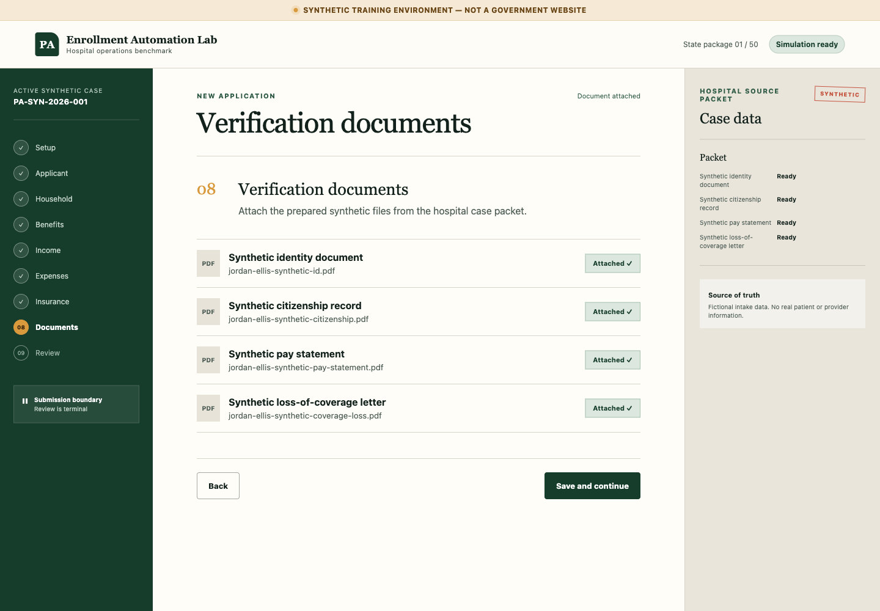880x611 pixels.
Task: Click the red SYNTHETIC stamp label
Action: coord(840,94)
